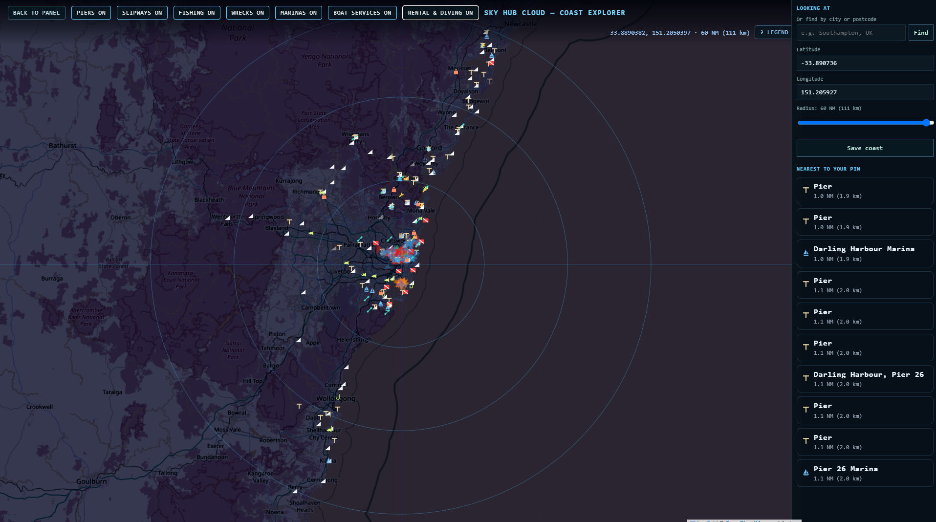Turn off the Wrecks layer

click(x=247, y=13)
